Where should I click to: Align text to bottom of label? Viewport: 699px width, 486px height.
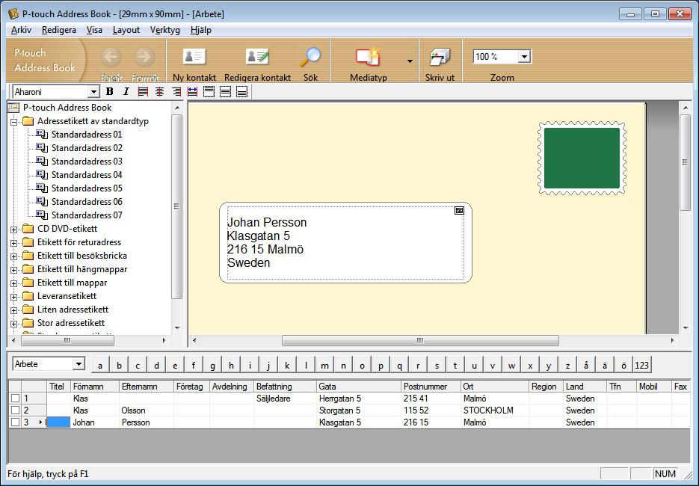coord(242,91)
